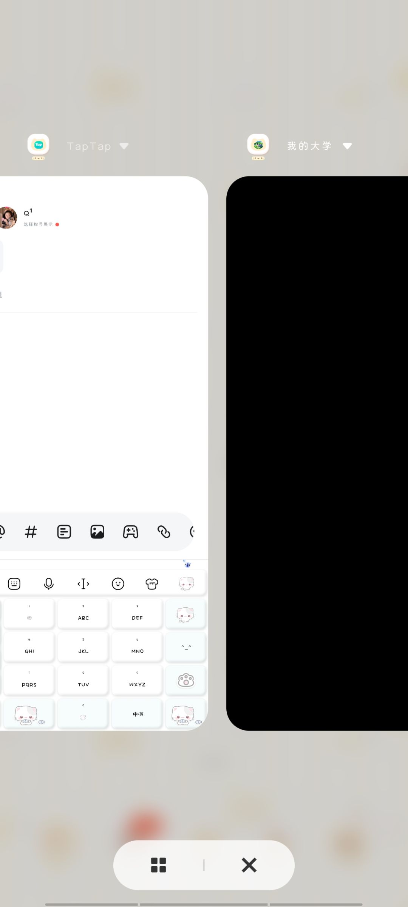This screenshot has height=907, width=408.
Task: Toggle language with the 中/英 key
Action: (x=137, y=714)
